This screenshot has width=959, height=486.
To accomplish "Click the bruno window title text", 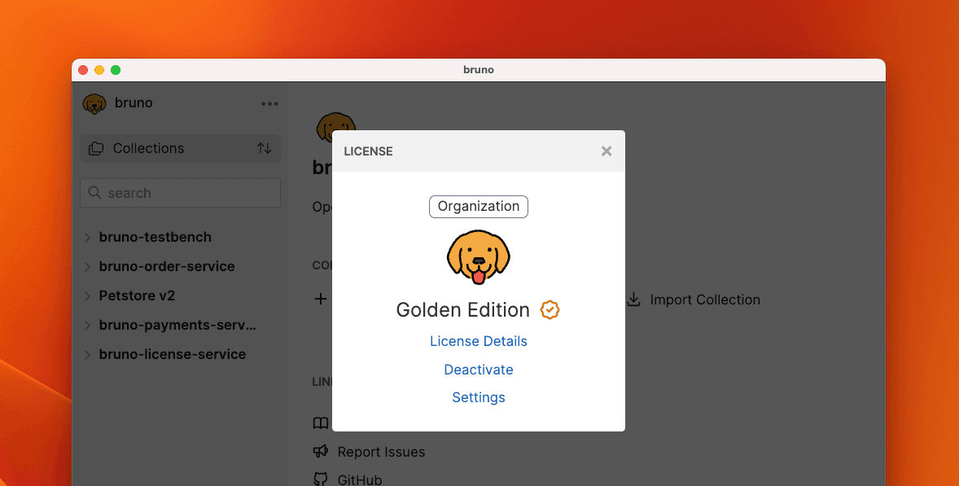I will (478, 70).
